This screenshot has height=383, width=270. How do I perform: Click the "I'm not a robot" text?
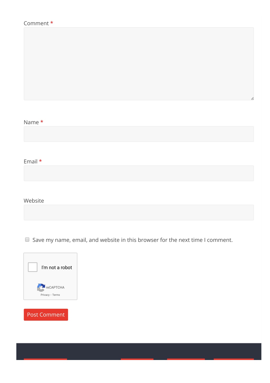pyautogui.click(x=57, y=267)
